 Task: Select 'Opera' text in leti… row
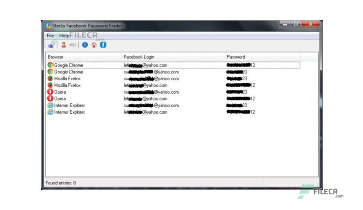point(60,99)
